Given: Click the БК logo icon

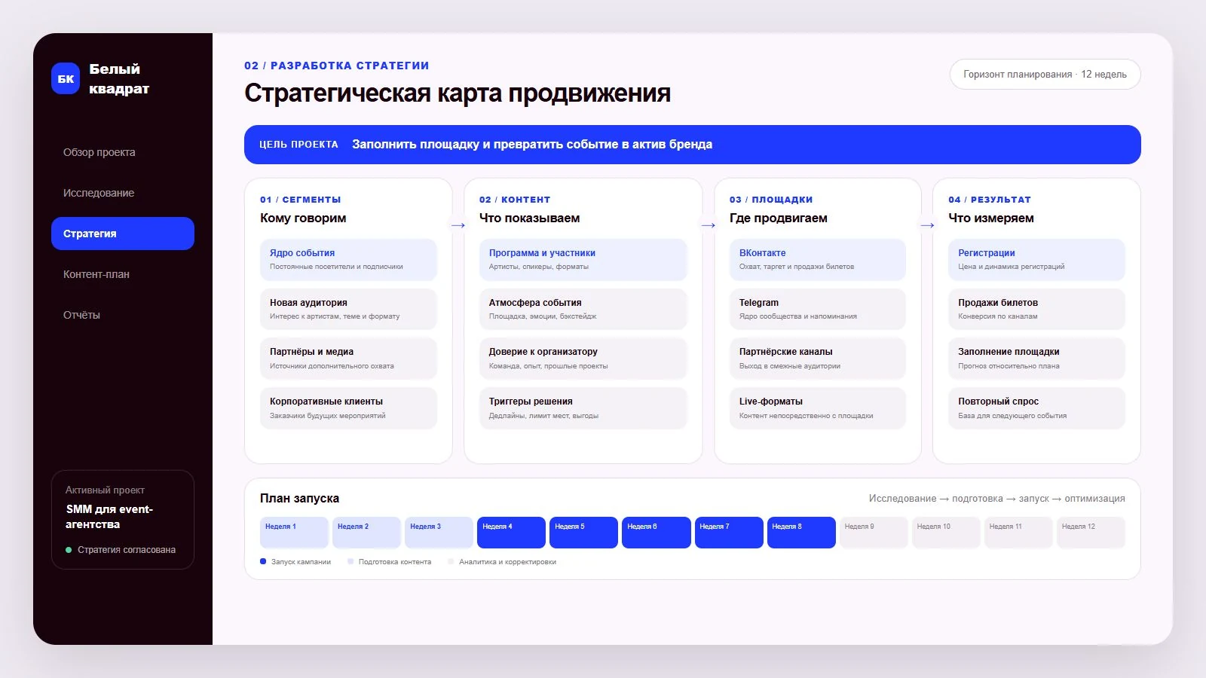Looking at the screenshot, I should pos(66,78).
